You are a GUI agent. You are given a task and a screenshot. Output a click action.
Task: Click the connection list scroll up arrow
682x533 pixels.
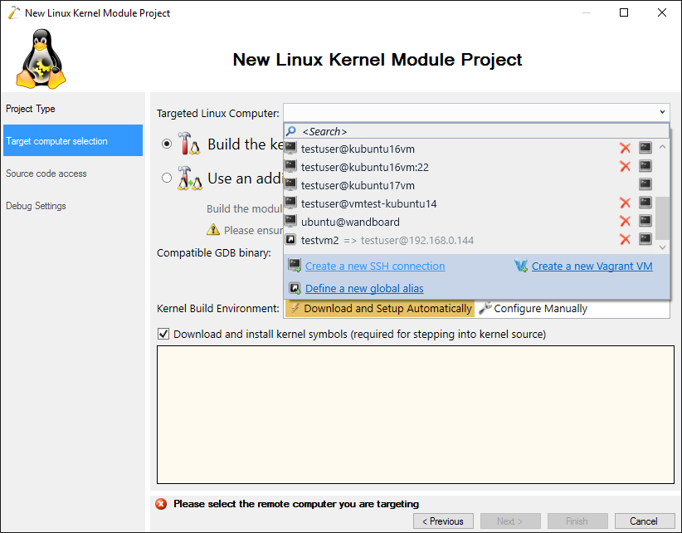[662, 147]
